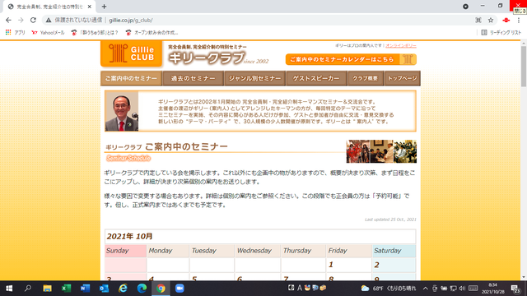Screen dimensions: 527x296
Task: Open the Chrome three-dot menu
Action: point(519,20)
